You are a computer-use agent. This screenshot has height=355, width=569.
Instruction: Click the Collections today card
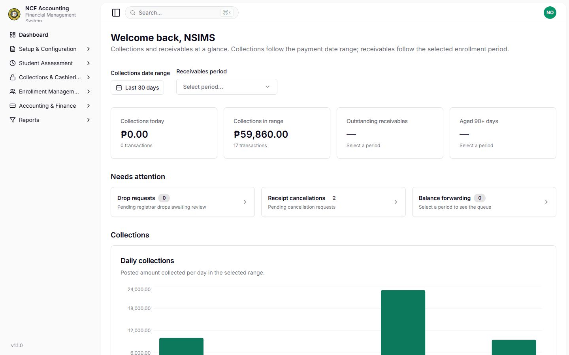coord(164,133)
